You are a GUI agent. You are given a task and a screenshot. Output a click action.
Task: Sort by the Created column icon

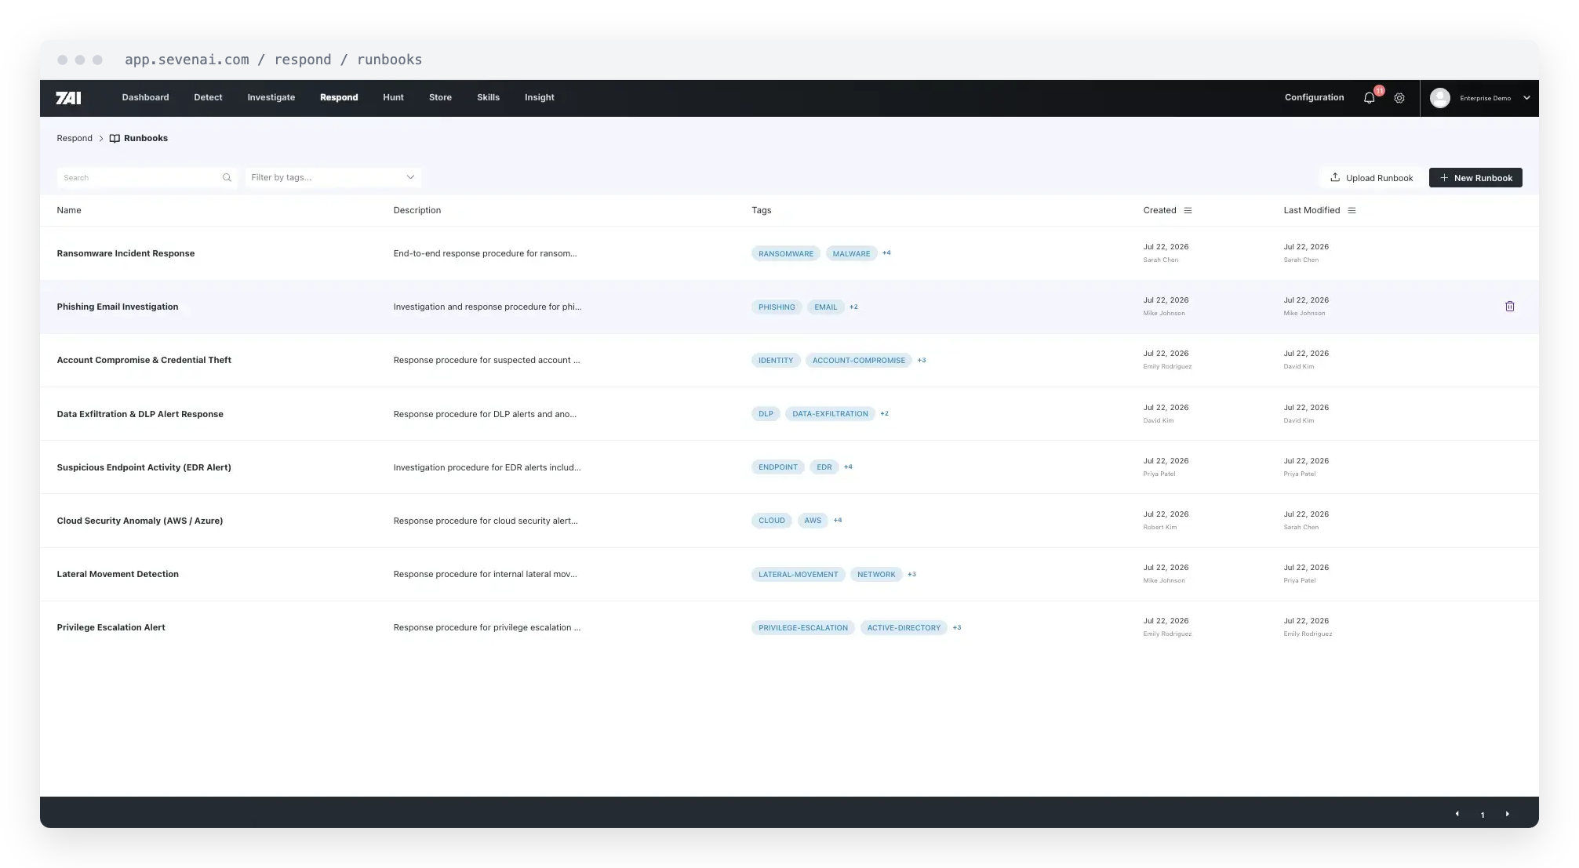(1188, 210)
